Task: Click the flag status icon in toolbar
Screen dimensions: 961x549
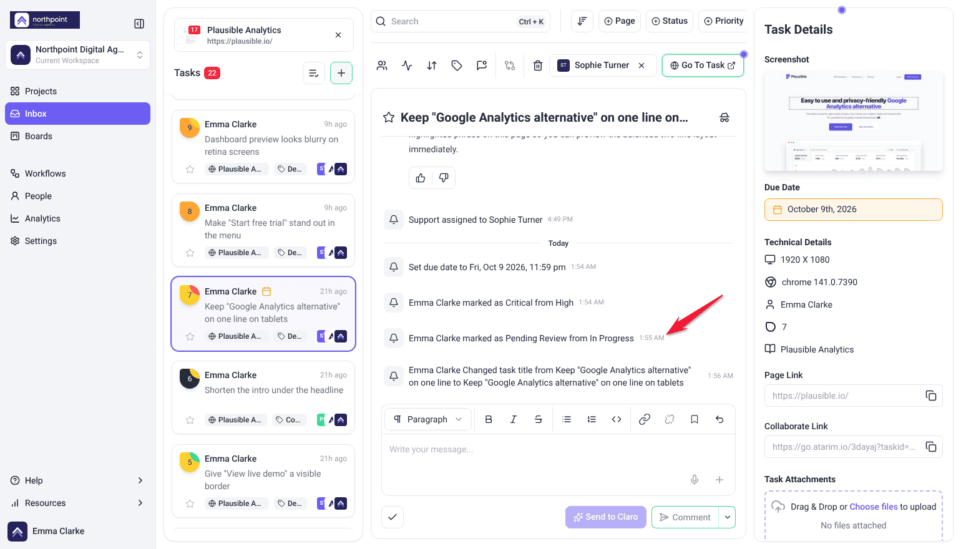Action: [x=482, y=66]
